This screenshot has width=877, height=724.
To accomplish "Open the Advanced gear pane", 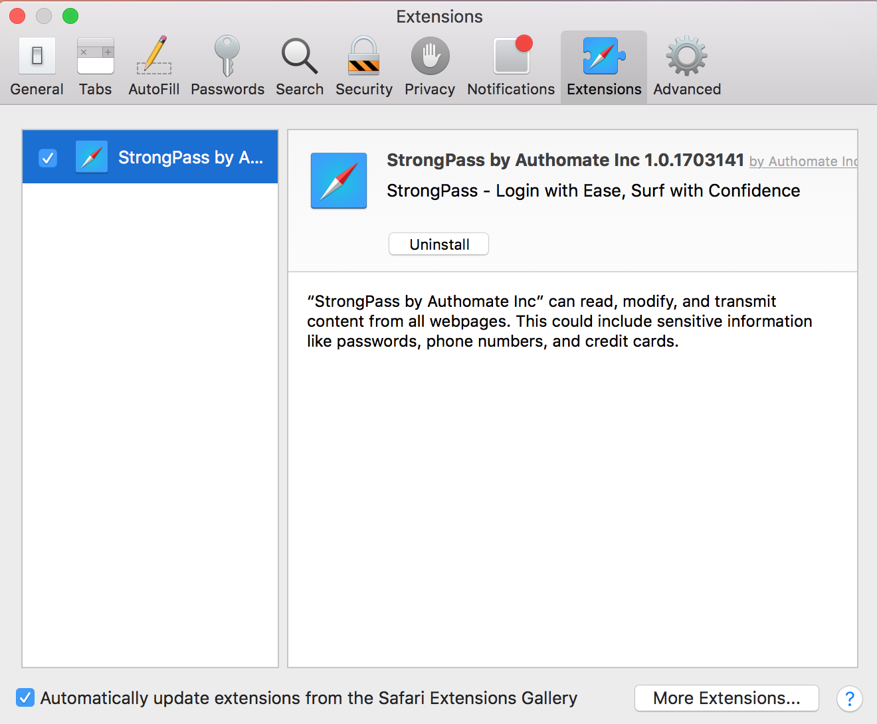I will [687, 66].
